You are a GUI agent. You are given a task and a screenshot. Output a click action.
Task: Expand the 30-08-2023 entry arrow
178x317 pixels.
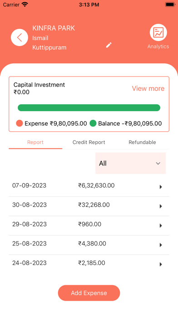coord(161,206)
